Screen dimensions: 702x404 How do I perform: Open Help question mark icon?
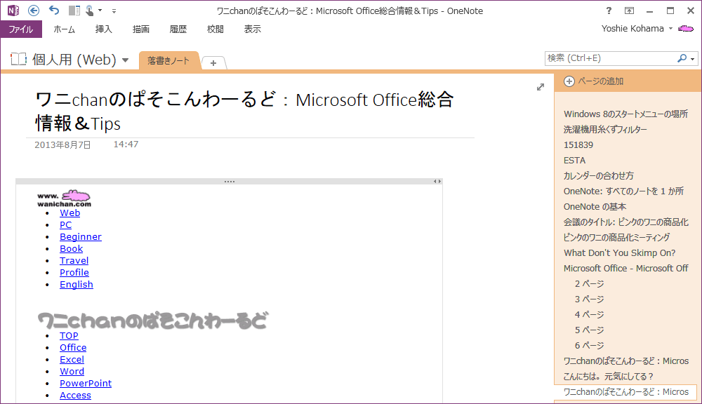[x=609, y=11]
